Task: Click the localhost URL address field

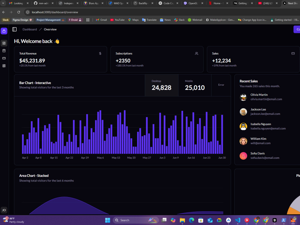Action: pos(55,12)
